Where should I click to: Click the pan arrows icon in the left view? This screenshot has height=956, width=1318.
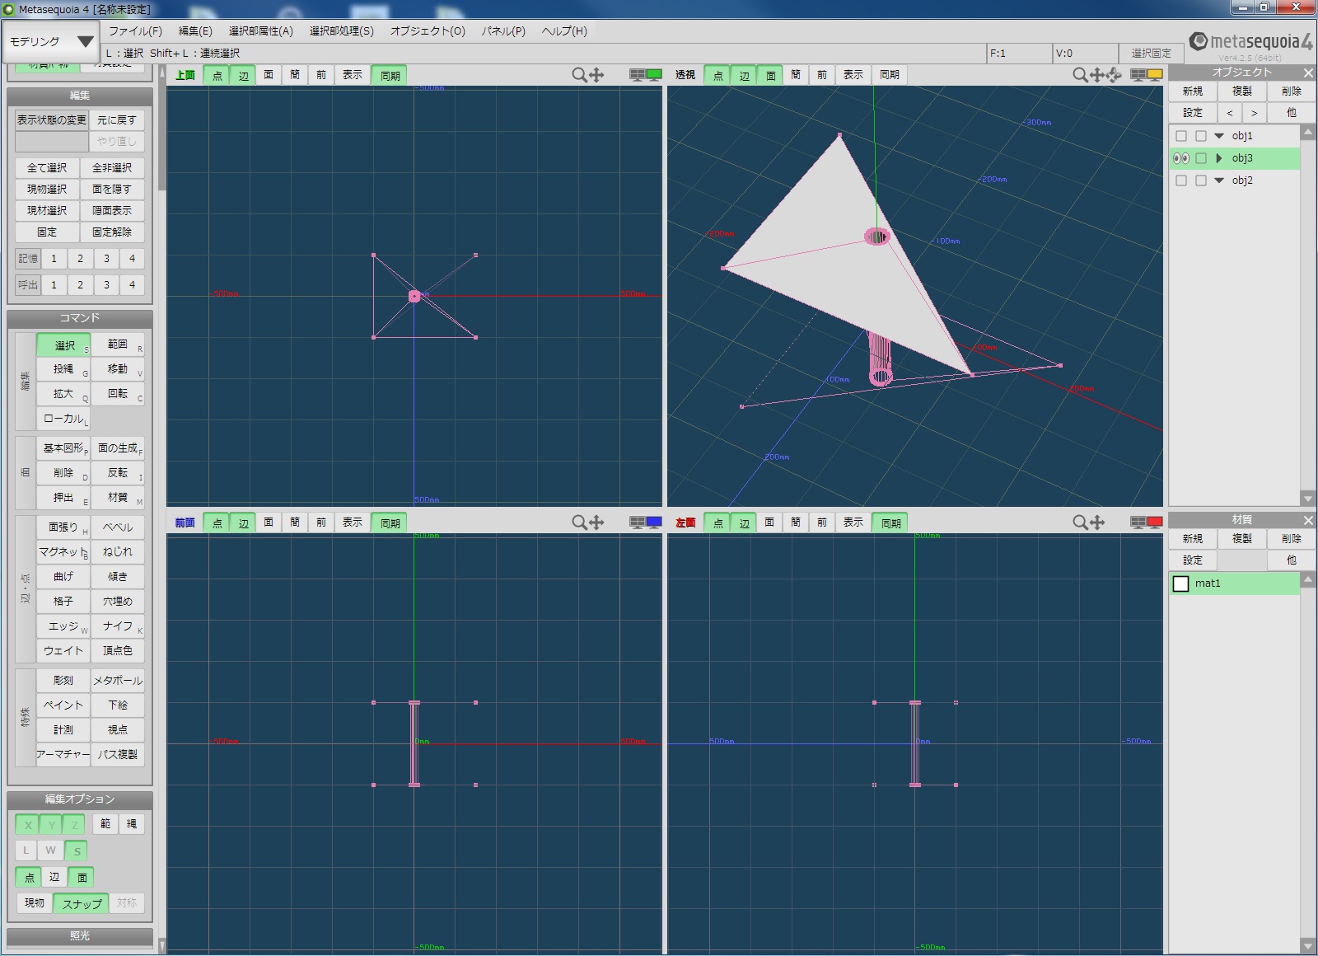1097,523
